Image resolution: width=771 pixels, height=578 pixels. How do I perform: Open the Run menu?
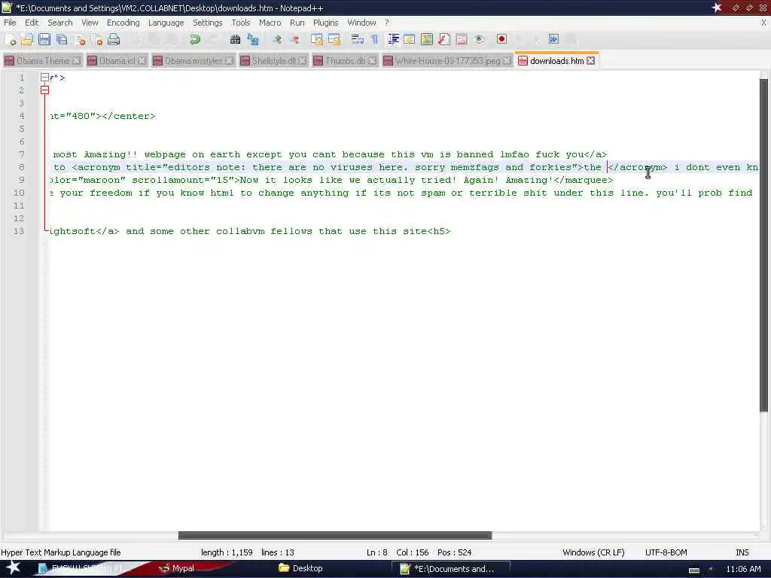point(297,23)
